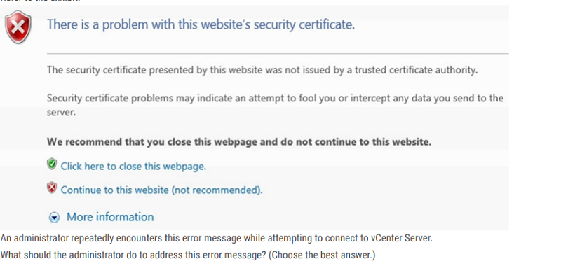Expand the More information arrow icon
This screenshot has width=561, height=268.
(54, 218)
